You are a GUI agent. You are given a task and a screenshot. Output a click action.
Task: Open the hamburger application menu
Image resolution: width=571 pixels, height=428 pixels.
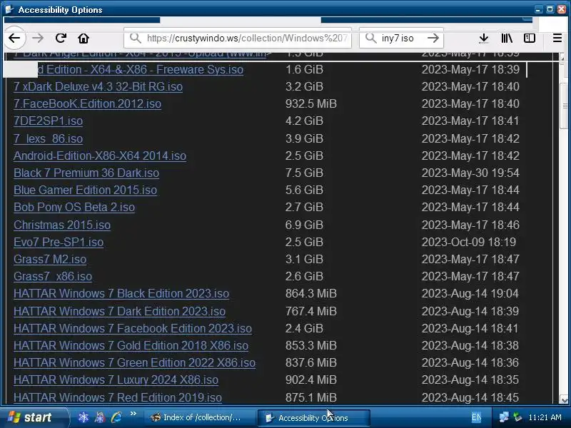(x=557, y=38)
